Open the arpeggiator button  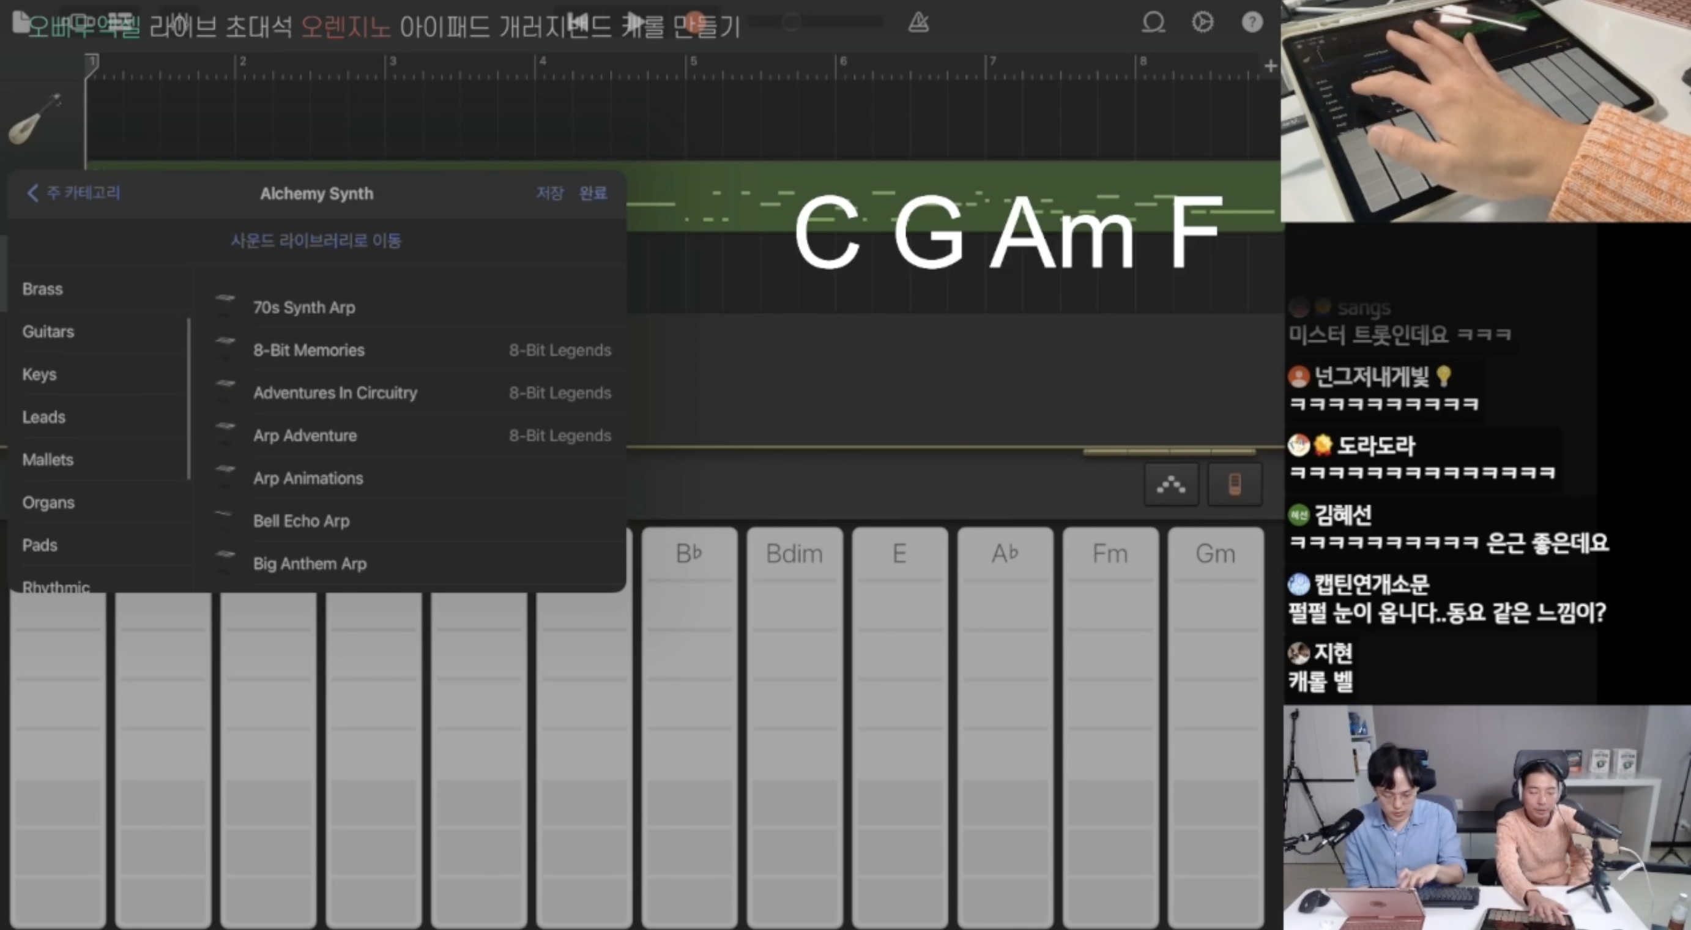[x=1171, y=485]
